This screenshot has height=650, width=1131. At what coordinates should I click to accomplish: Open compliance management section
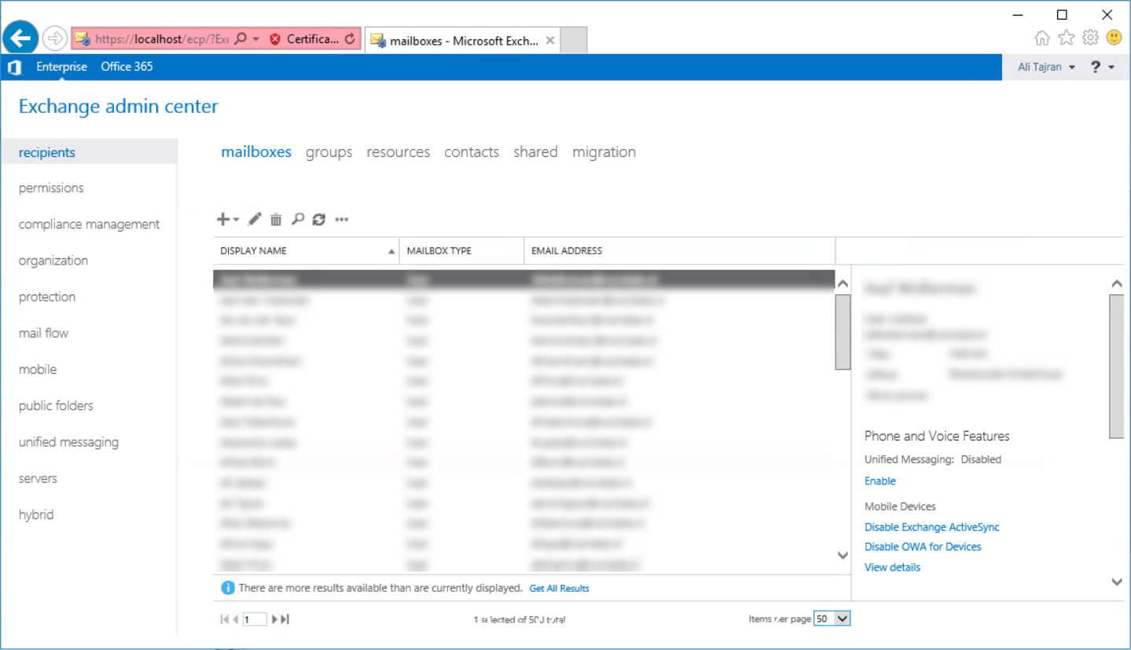pos(89,225)
